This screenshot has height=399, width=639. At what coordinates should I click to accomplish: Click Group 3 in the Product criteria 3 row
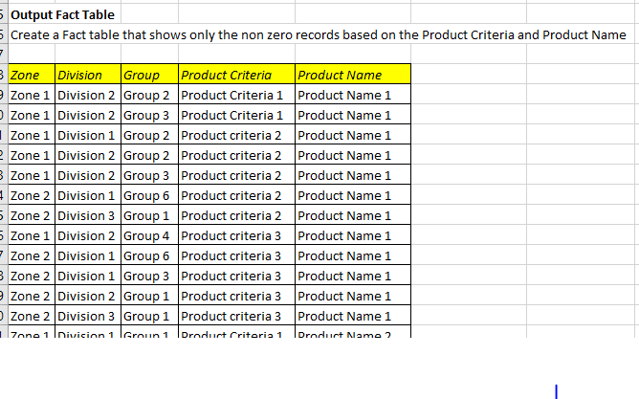coord(149,276)
